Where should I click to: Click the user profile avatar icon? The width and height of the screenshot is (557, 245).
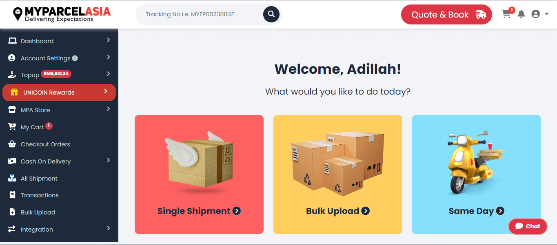536,14
